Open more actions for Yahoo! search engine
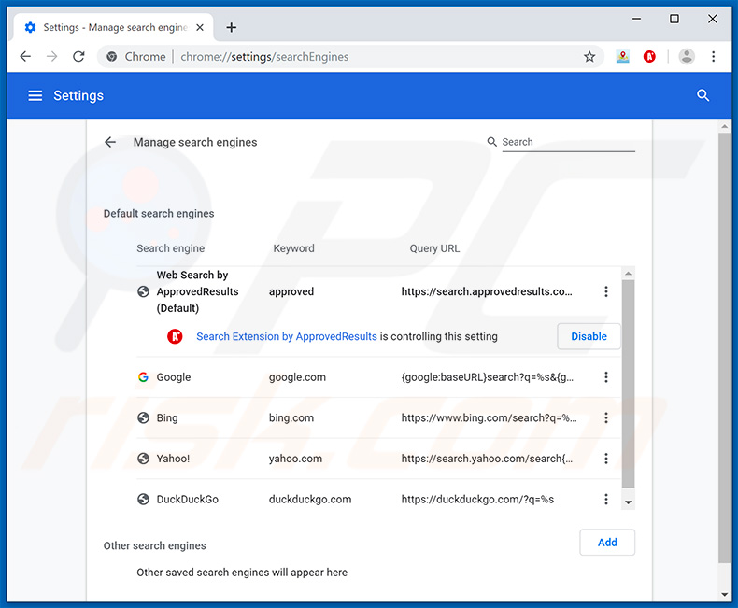This screenshot has width=738, height=608. (606, 459)
